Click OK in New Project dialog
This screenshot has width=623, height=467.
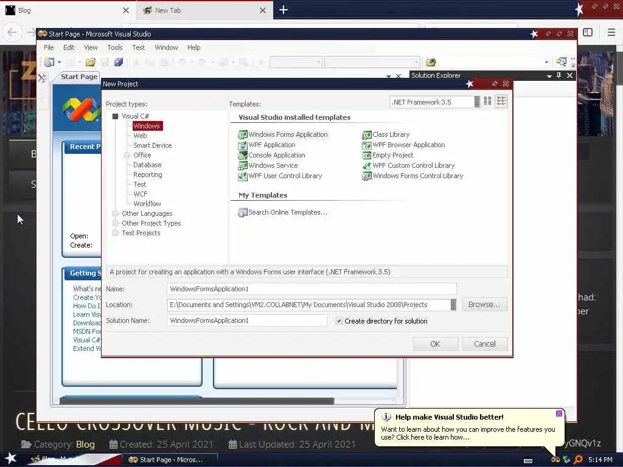435,344
